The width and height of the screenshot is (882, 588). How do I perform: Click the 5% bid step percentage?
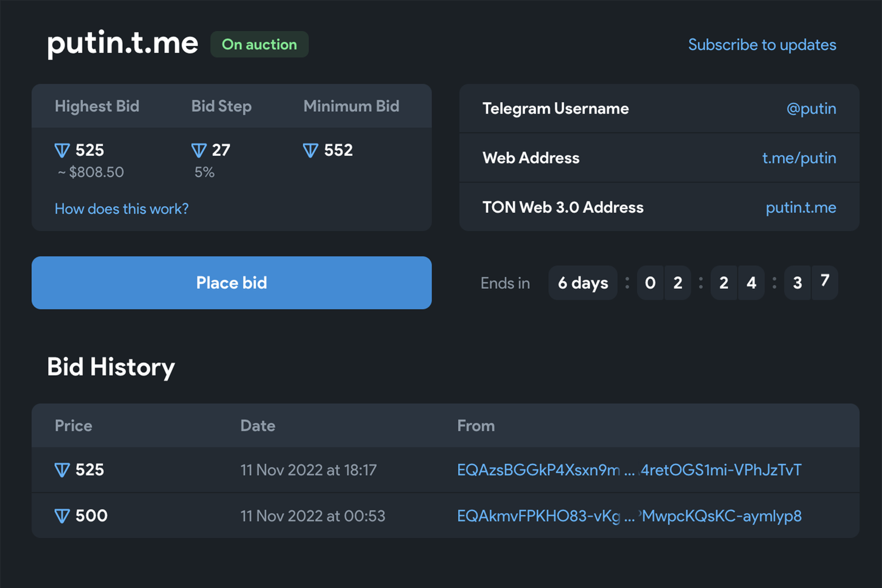pos(205,172)
